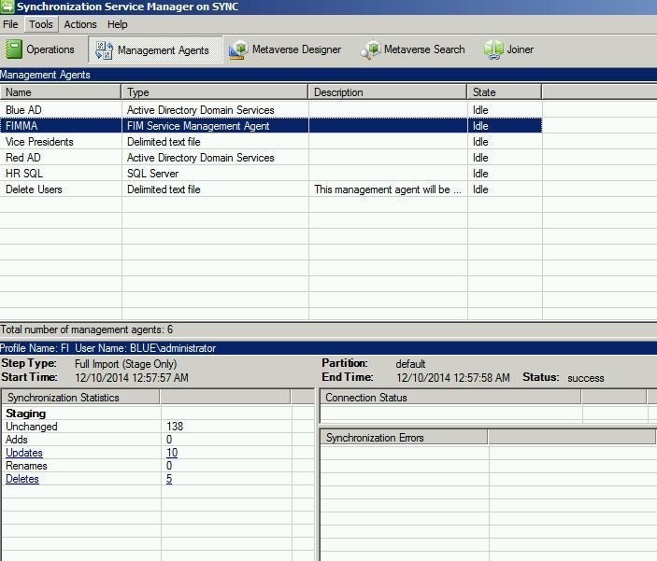Click the Synchronization Statistics column header
Image resolution: width=657 pixels, height=561 pixels.
[x=80, y=398]
